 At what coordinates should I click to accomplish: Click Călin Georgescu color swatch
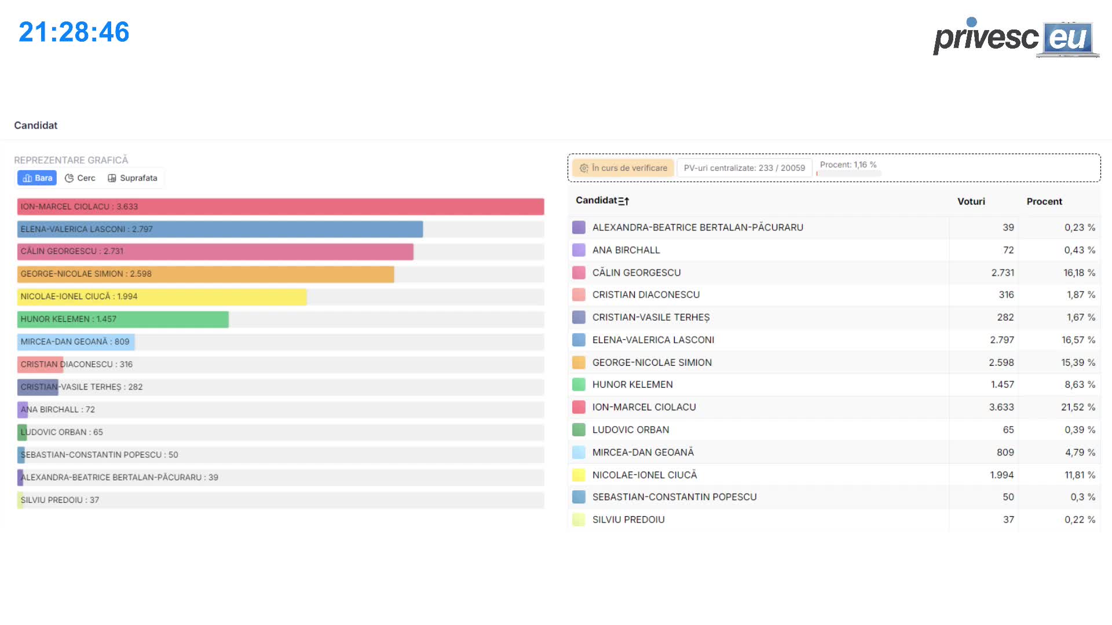point(579,273)
